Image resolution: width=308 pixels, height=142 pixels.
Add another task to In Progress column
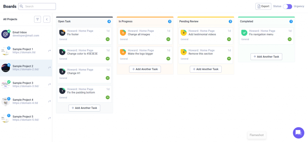(x=145, y=69)
